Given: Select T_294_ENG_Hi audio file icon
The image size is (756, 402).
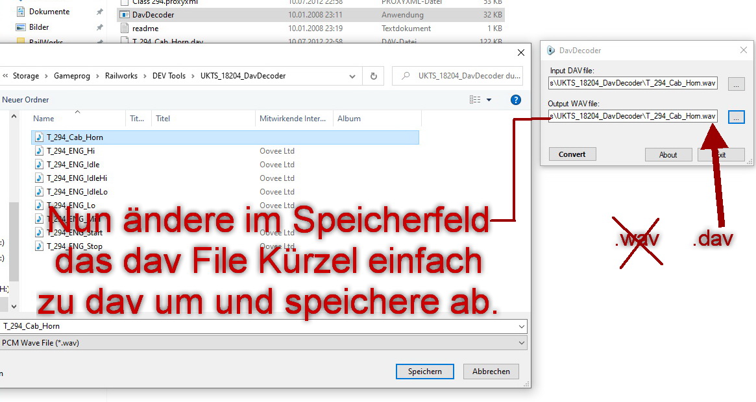Looking at the screenshot, I should point(39,151).
